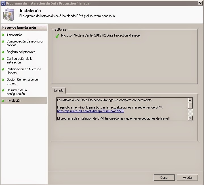
Task: Select Configuración de la instalación phase
Action: 20,61
